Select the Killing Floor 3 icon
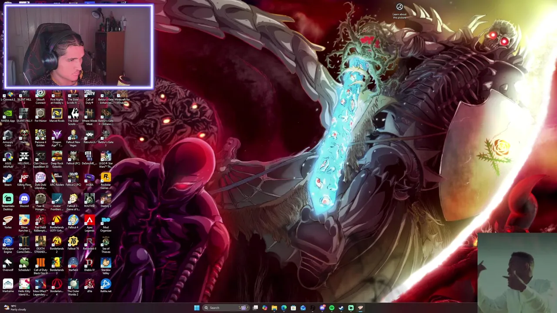This screenshot has height=313, width=557. (24, 182)
